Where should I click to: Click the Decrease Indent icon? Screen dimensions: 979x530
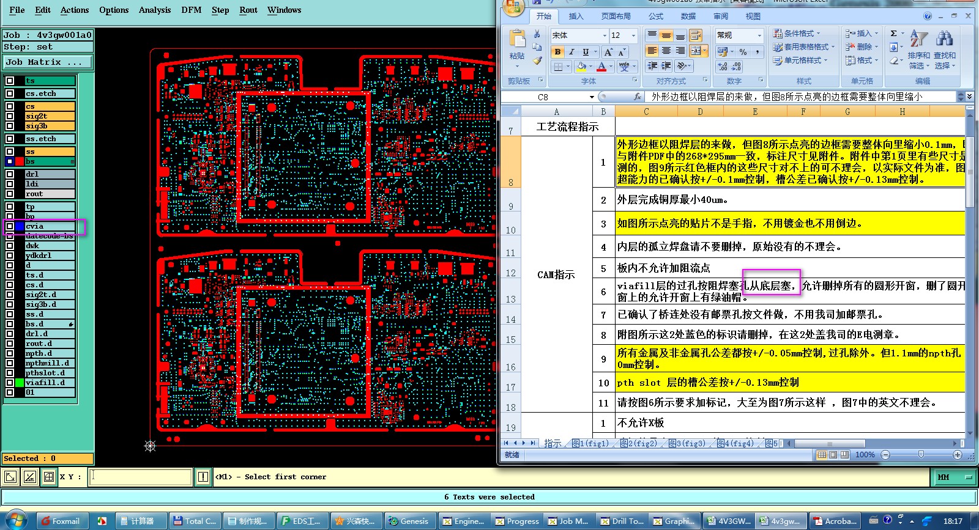652,65
